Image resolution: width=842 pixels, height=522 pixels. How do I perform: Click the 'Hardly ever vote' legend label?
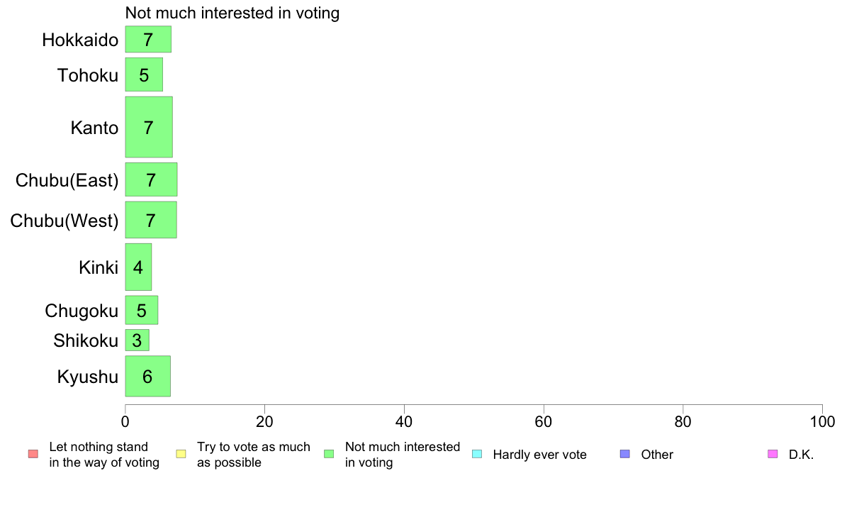coord(539,455)
